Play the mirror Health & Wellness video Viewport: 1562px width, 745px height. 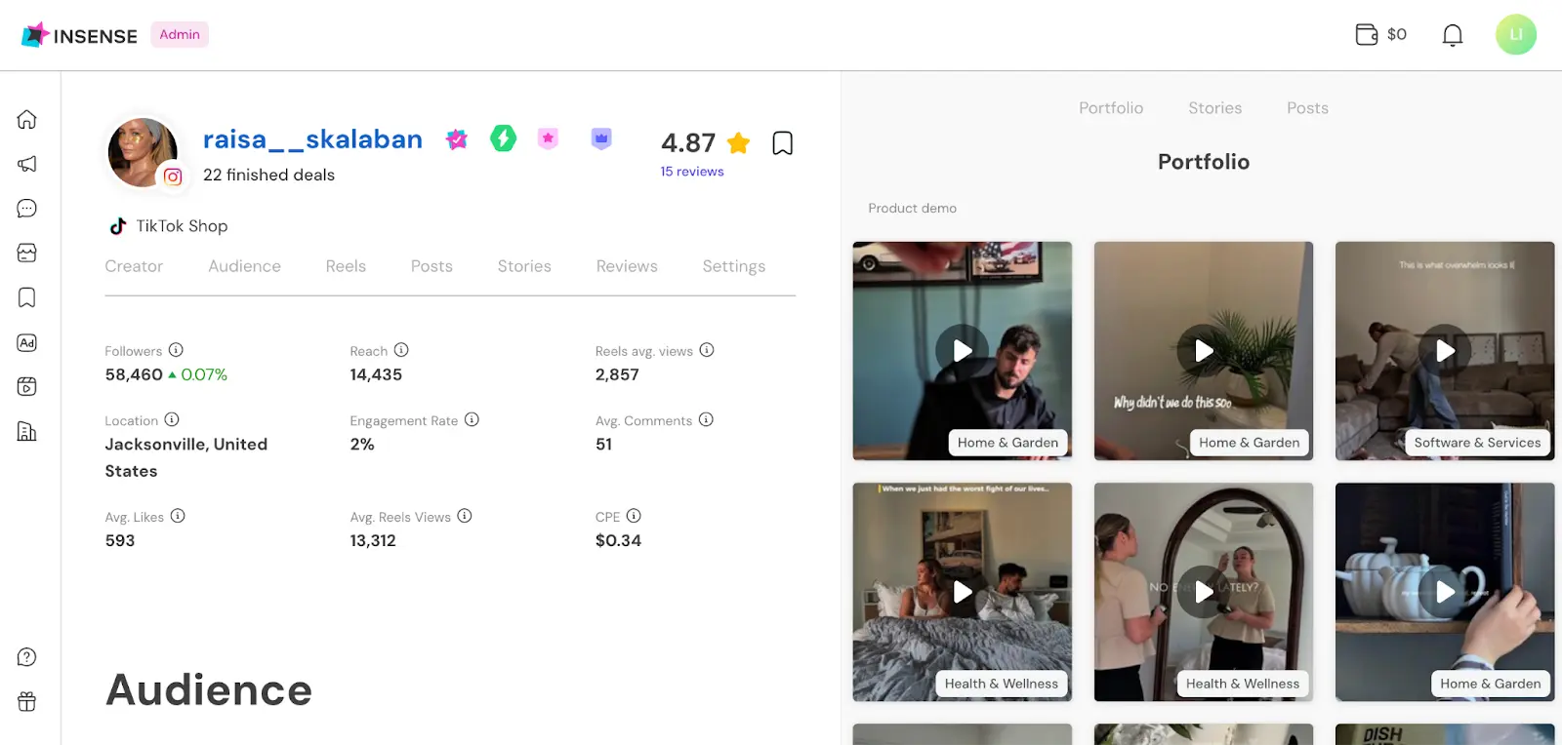[1204, 592]
